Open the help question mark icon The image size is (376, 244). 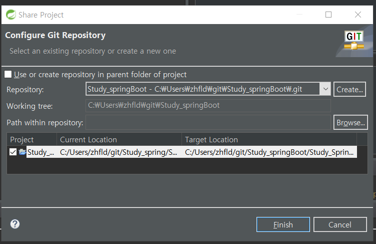point(15,224)
